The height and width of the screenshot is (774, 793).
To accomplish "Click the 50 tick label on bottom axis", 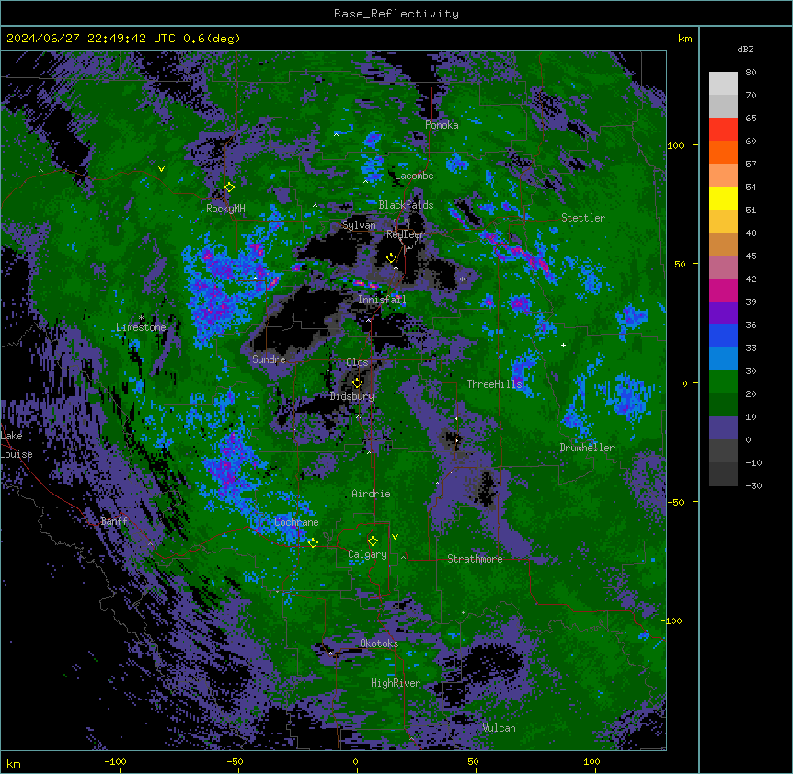I will tap(473, 761).
